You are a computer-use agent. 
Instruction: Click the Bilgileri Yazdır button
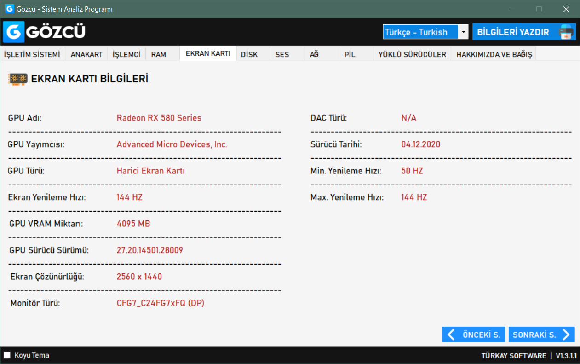524,32
